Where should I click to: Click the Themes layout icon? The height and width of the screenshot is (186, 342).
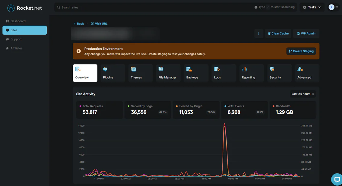(133, 69)
